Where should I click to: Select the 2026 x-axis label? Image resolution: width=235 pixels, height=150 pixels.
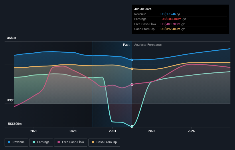point(191,131)
